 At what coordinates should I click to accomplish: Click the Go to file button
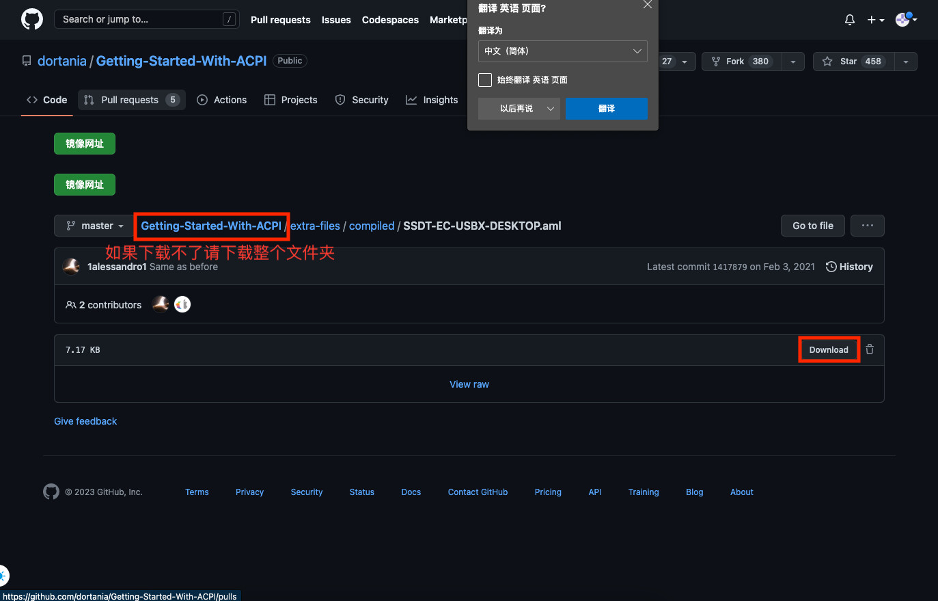click(813, 226)
